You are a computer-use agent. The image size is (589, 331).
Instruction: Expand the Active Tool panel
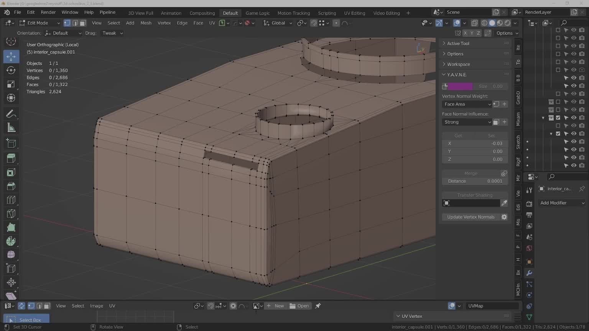(458, 44)
